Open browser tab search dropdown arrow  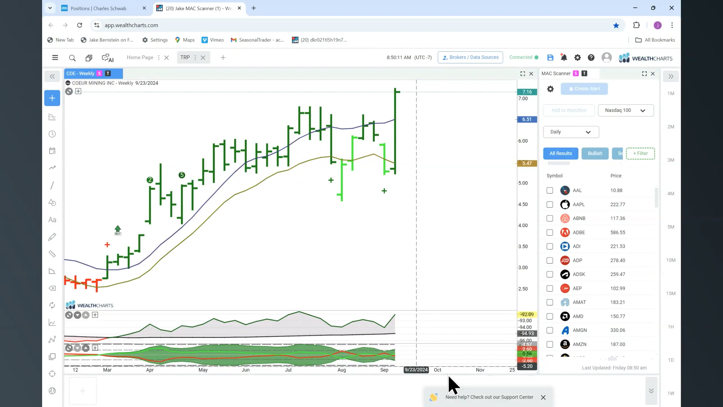(50, 8)
